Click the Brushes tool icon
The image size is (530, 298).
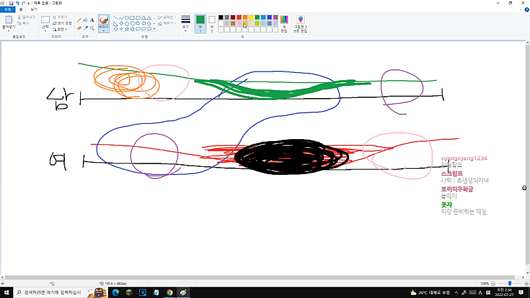coord(104,20)
